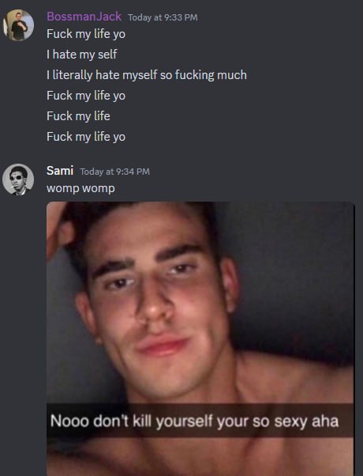Click the raised hand in photo corner
The width and height of the screenshot is (363, 476).
pos(59,231)
